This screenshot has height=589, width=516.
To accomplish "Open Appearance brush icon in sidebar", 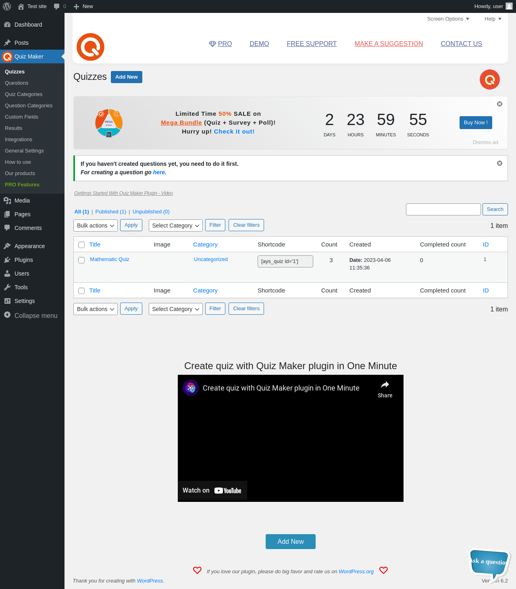I will click(7, 246).
